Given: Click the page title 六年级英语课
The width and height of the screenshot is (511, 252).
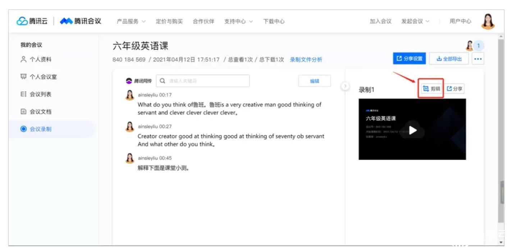Looking at the screenshot, I should 140,46.
